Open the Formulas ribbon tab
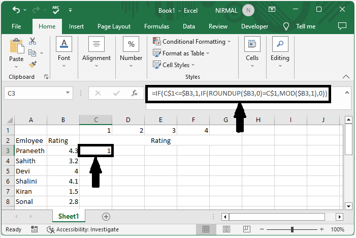The width and height of the screenshot is (356, 238). coord(156,26)
